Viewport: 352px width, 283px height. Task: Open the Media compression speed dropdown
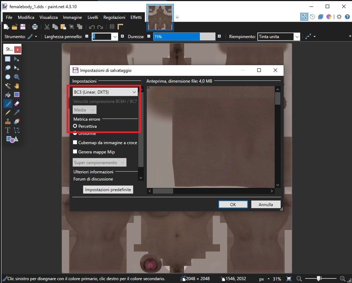[x=84, y=110]
